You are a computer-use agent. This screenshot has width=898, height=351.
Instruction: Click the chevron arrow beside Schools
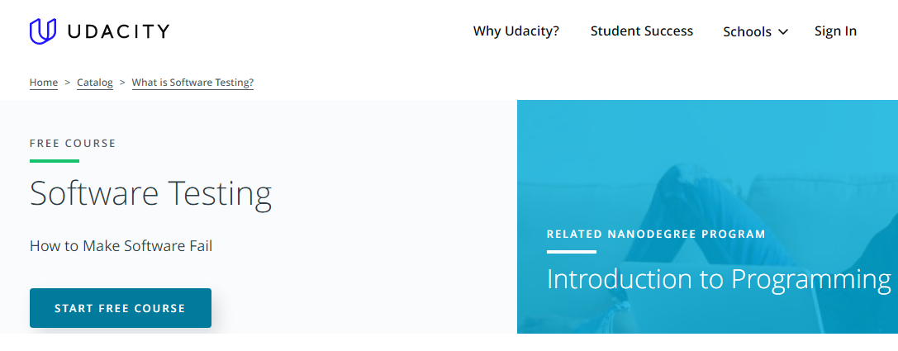coord(783,32)
